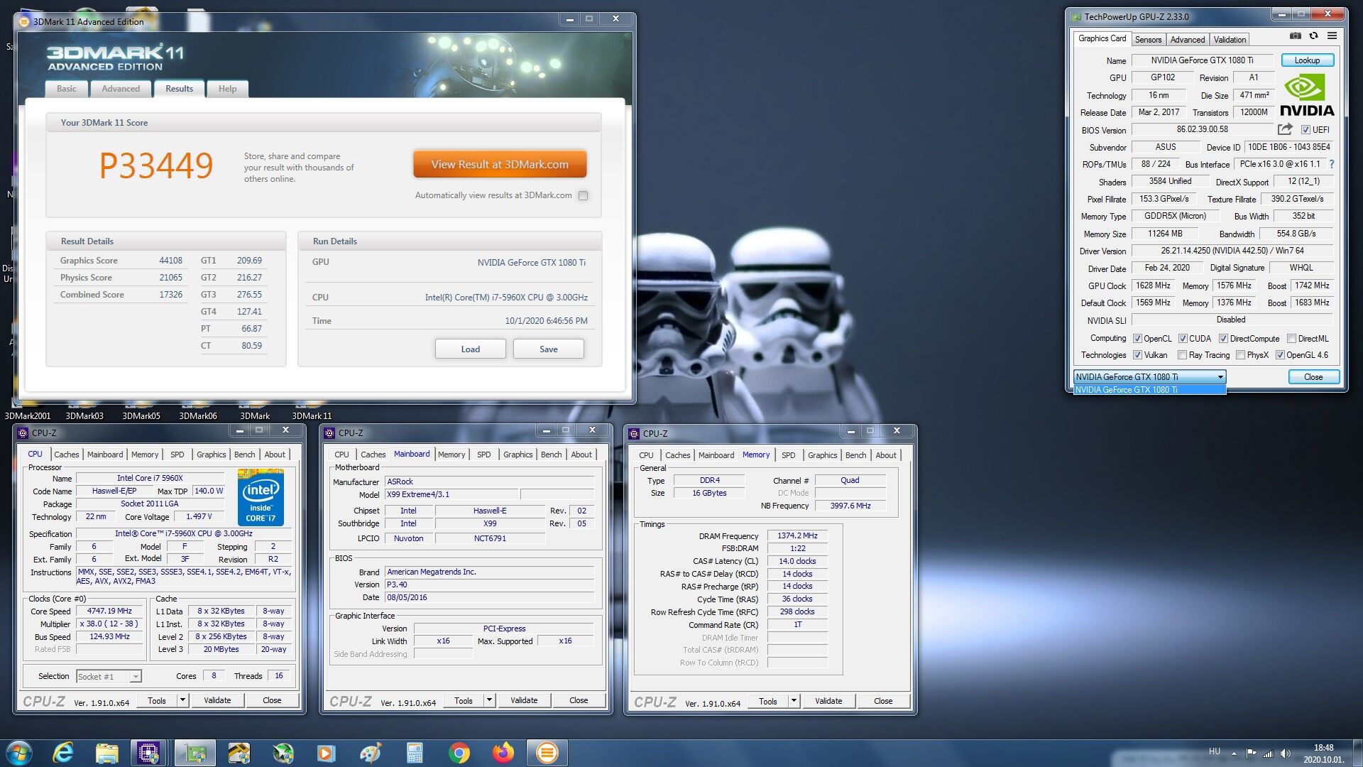
Task: Launch Firefox from the taskbar
Action: [503, 753]
